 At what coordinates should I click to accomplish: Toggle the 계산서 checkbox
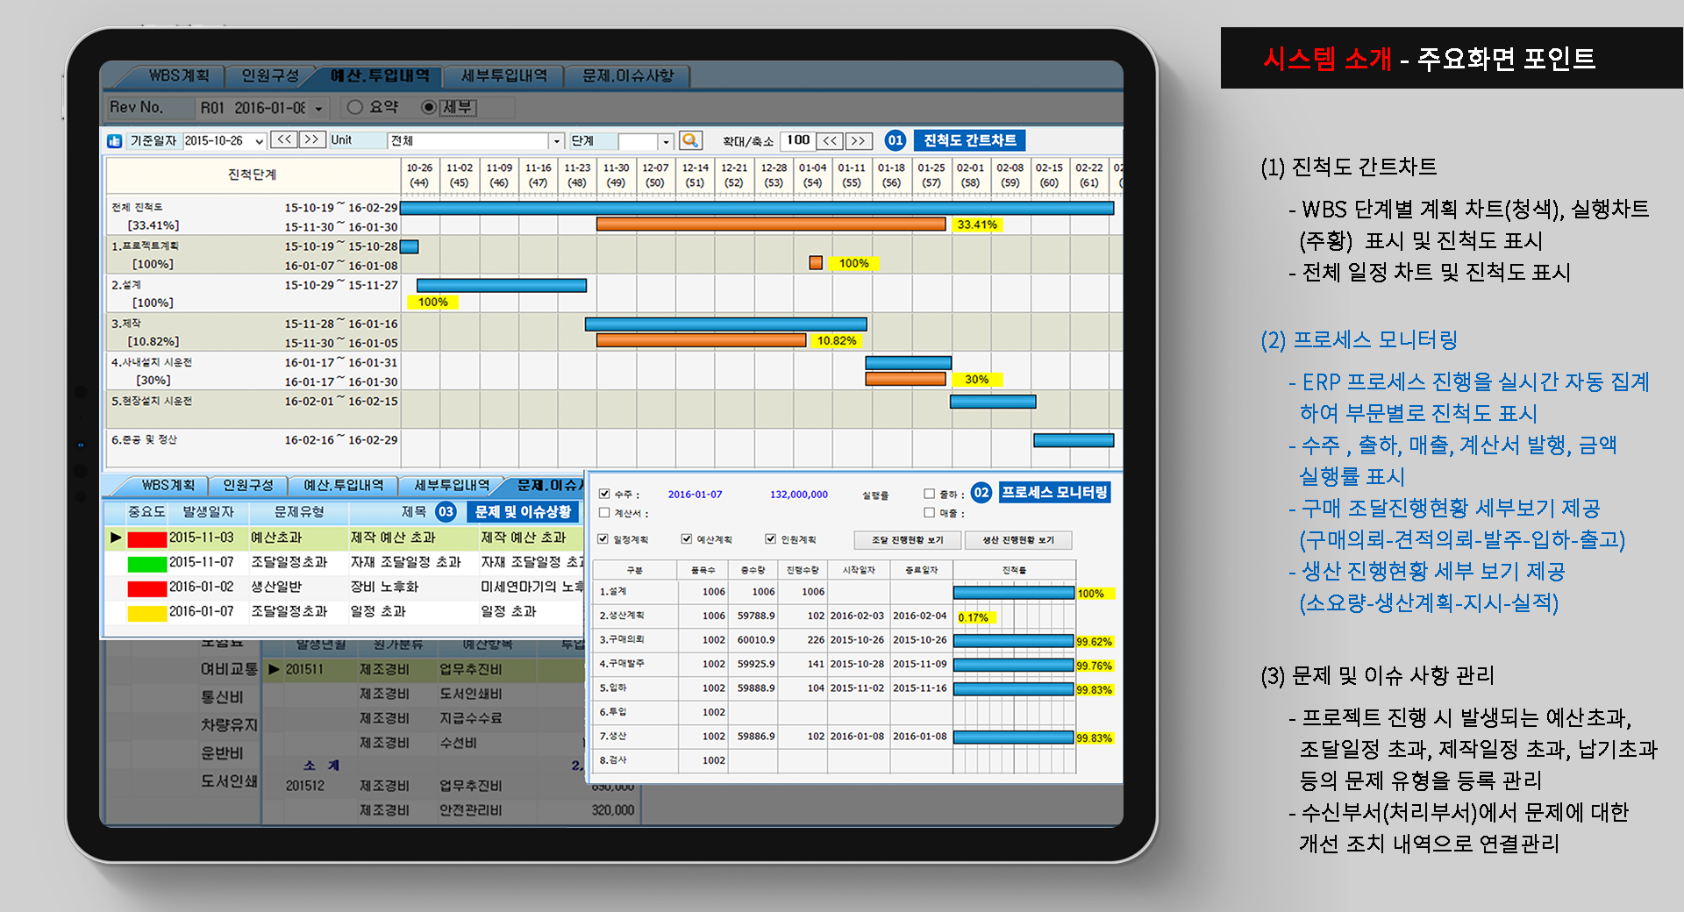604,513
